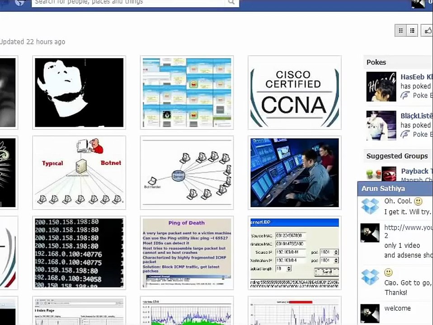Click the Dropbox avatar beside 'Ciao. Got to go'
Image resolution: width=433 pixels, height=325 pixels.
pyautogui.click(x=370, y=277)
